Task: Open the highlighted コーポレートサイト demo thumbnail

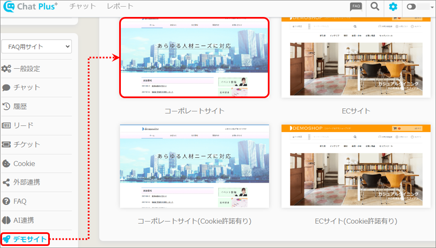Action: pyautogui.click(x=194, y=58)
